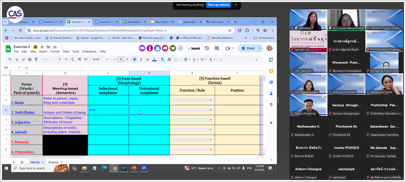This screenshot has height=182, width=406.
Task: Bookmark this page with the star icon
Action: click(230, 30)
